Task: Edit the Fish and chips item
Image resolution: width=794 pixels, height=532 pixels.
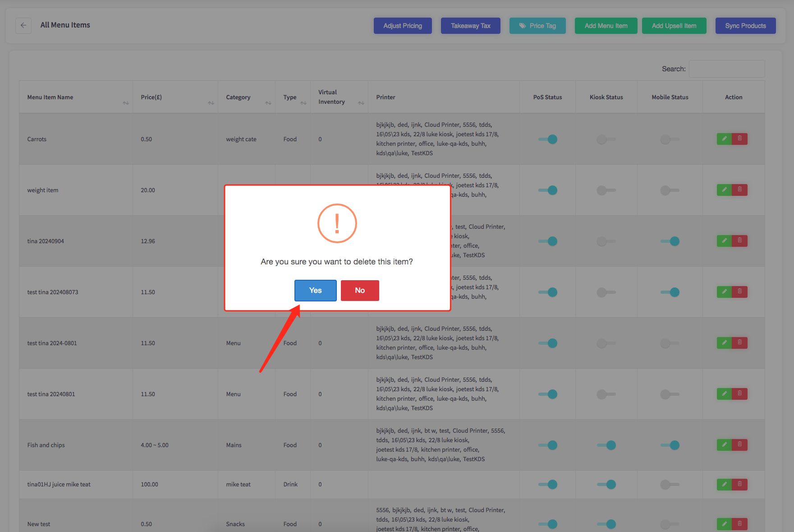Action: pos(724,445)
